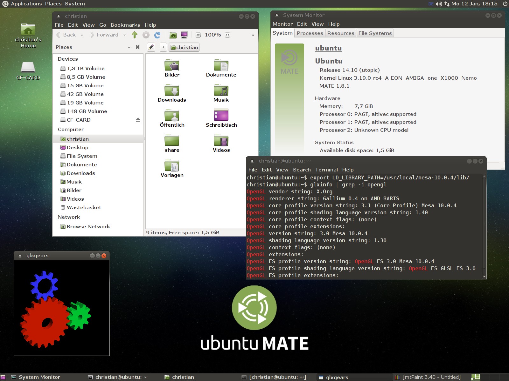Go to the Home folder from the toolbar
Image resolution: width=509 pixels, height=381 pixels.
point(173,35)
